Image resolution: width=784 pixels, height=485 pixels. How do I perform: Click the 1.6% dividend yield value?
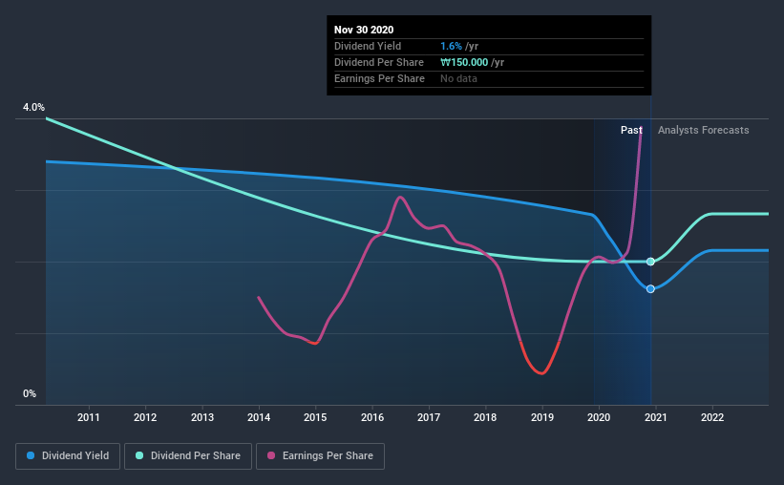(451, 46)
